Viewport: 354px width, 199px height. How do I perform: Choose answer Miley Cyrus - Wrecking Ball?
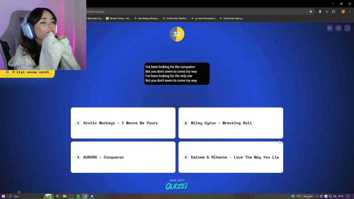[231, 123]
